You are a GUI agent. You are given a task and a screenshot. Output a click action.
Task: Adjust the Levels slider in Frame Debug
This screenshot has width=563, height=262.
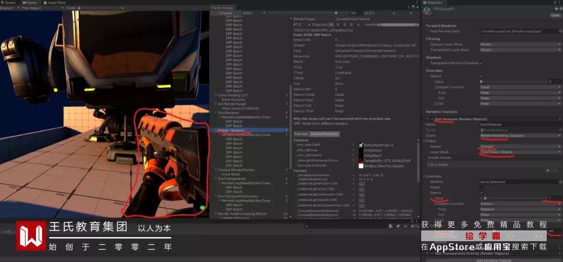398,25
